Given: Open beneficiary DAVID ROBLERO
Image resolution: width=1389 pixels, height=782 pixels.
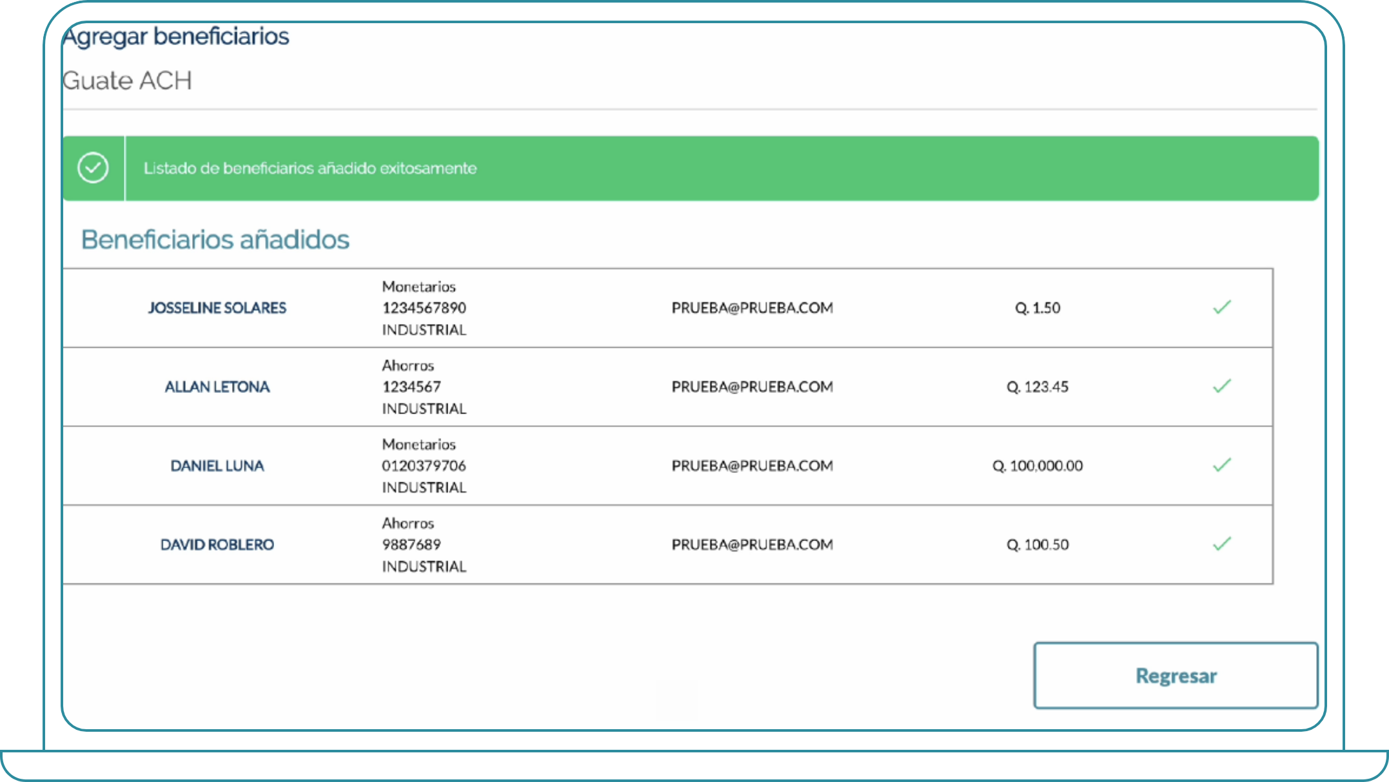Looking at the screenshot, I should coord(217,545).
